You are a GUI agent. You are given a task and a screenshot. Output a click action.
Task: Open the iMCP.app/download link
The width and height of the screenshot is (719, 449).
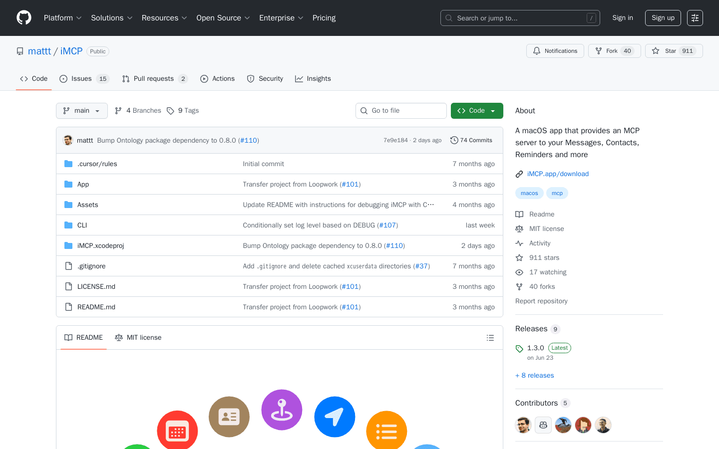tap(558, 174)
